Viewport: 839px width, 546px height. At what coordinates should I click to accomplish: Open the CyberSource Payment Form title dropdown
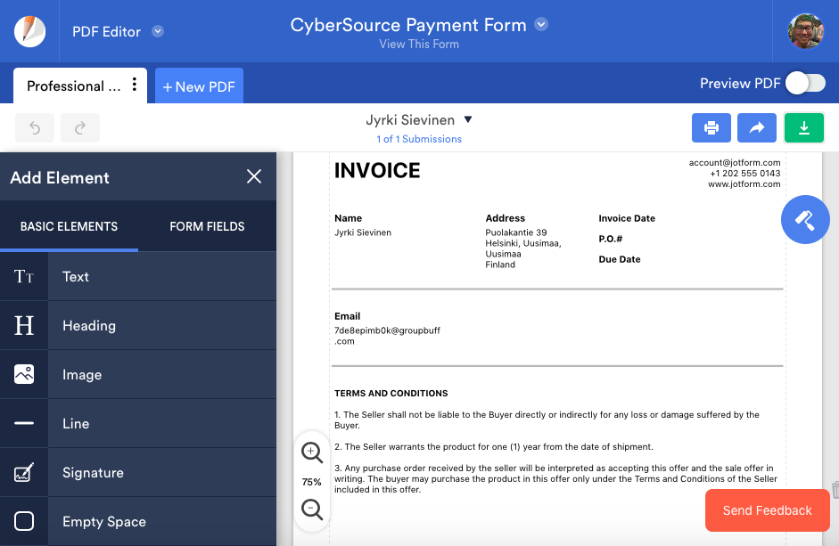tap(541, 25)
